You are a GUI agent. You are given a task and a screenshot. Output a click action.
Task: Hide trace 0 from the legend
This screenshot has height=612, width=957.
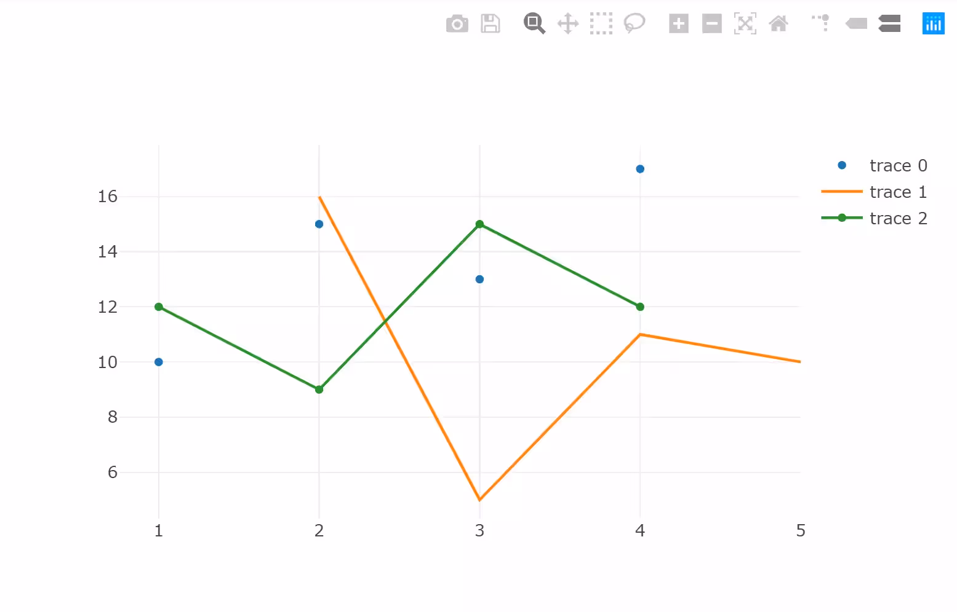(x=899, y=165)
